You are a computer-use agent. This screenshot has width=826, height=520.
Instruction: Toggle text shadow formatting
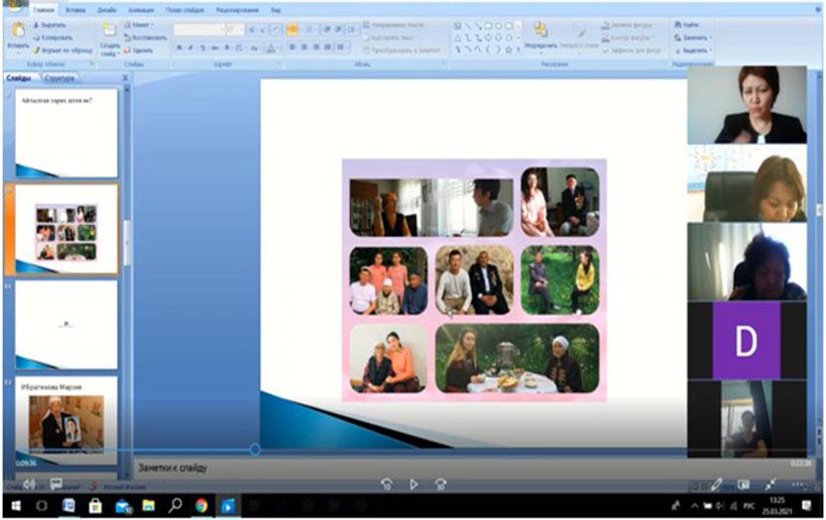[x=227, y=48]
